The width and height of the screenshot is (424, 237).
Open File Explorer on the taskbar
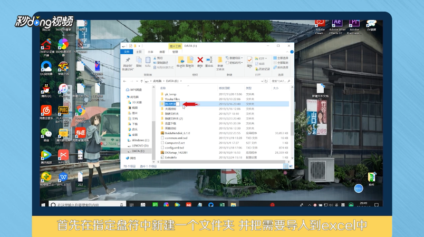(233, 205)
